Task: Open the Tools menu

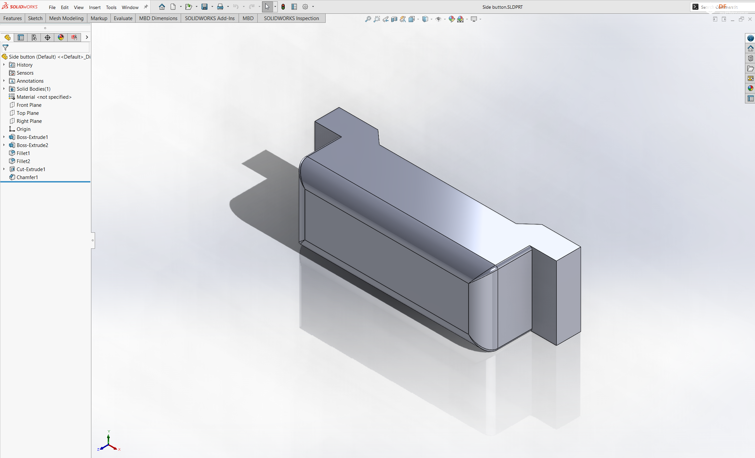Action: point(111,7)
